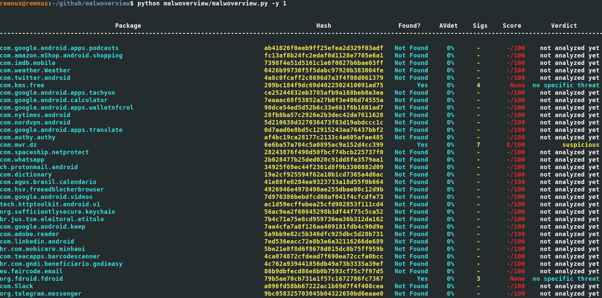
Task: Click the Hash column header
Action: 324,26
